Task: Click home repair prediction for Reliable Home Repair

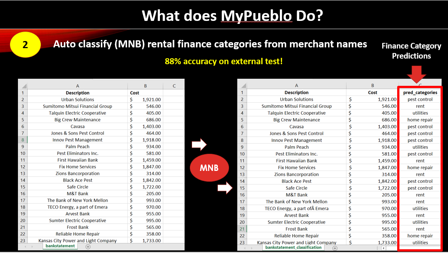Action: click(x=420, y=236)
